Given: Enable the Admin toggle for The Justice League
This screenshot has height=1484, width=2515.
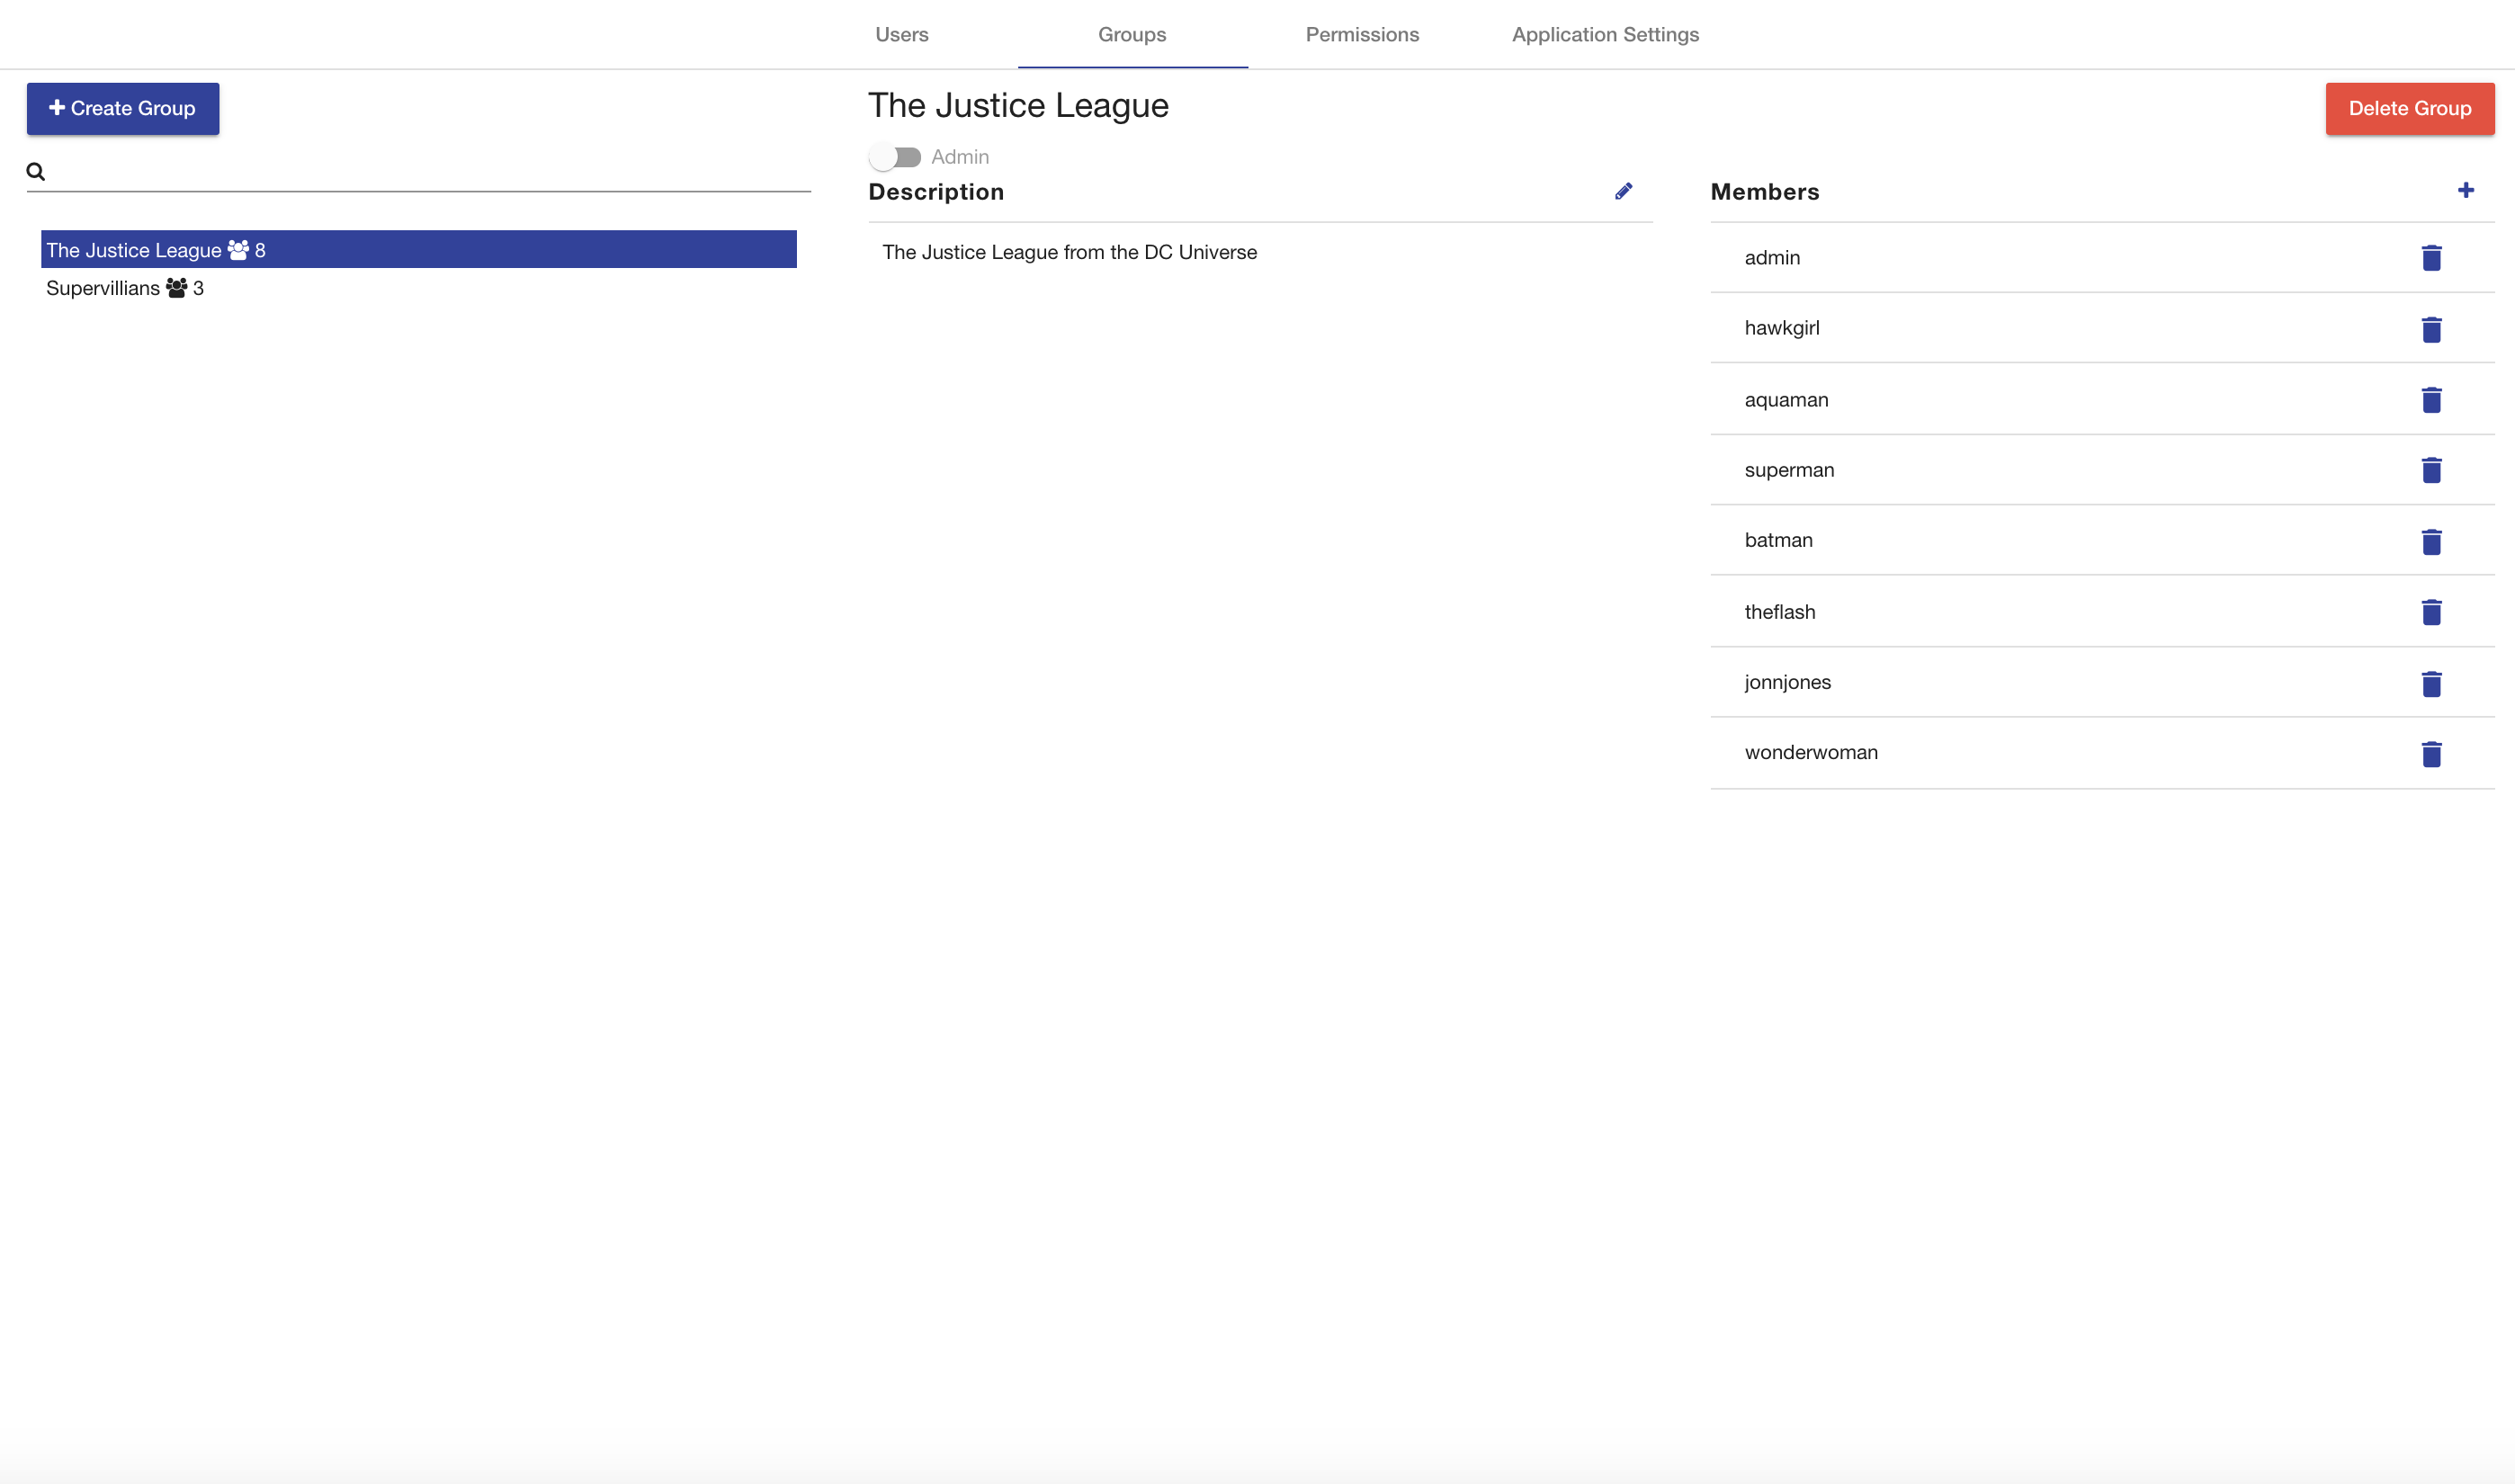Looking at the screenshot, I should tap(895, 156).
